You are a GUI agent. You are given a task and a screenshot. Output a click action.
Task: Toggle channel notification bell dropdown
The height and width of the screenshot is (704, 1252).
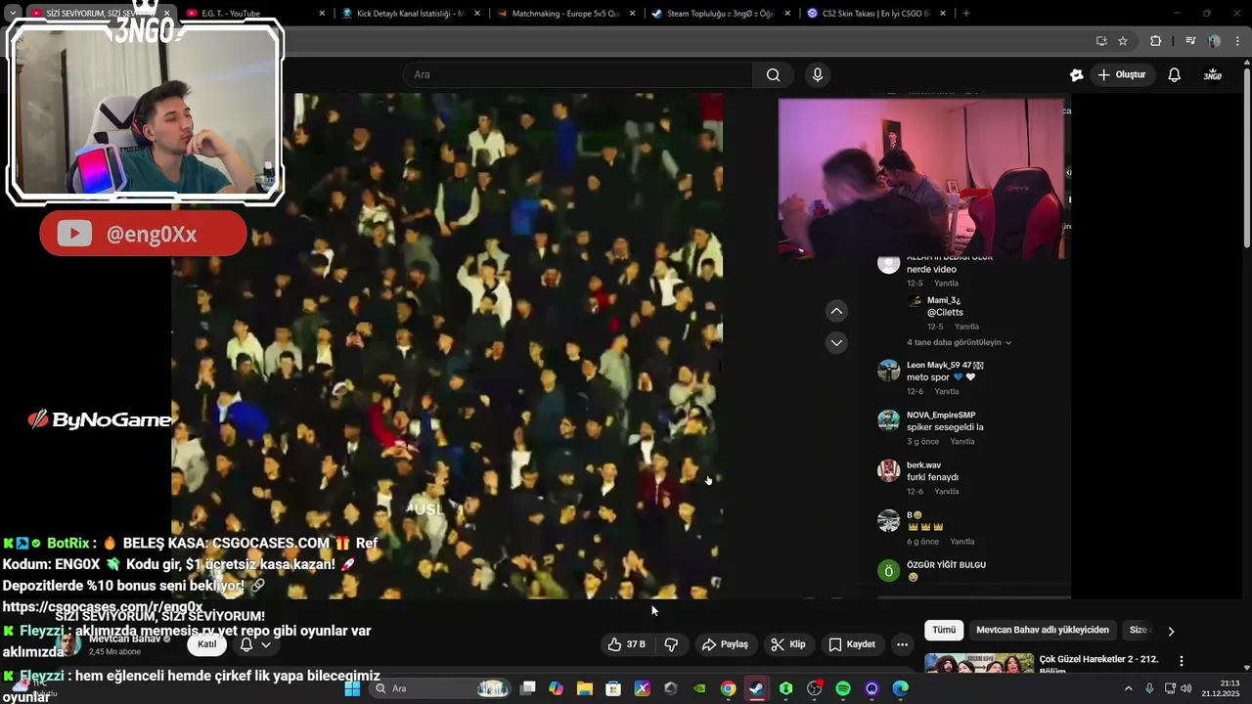(x=254, y=644)
